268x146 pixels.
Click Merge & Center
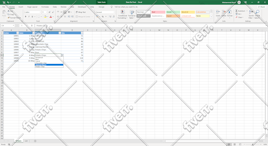coord(84,16)
